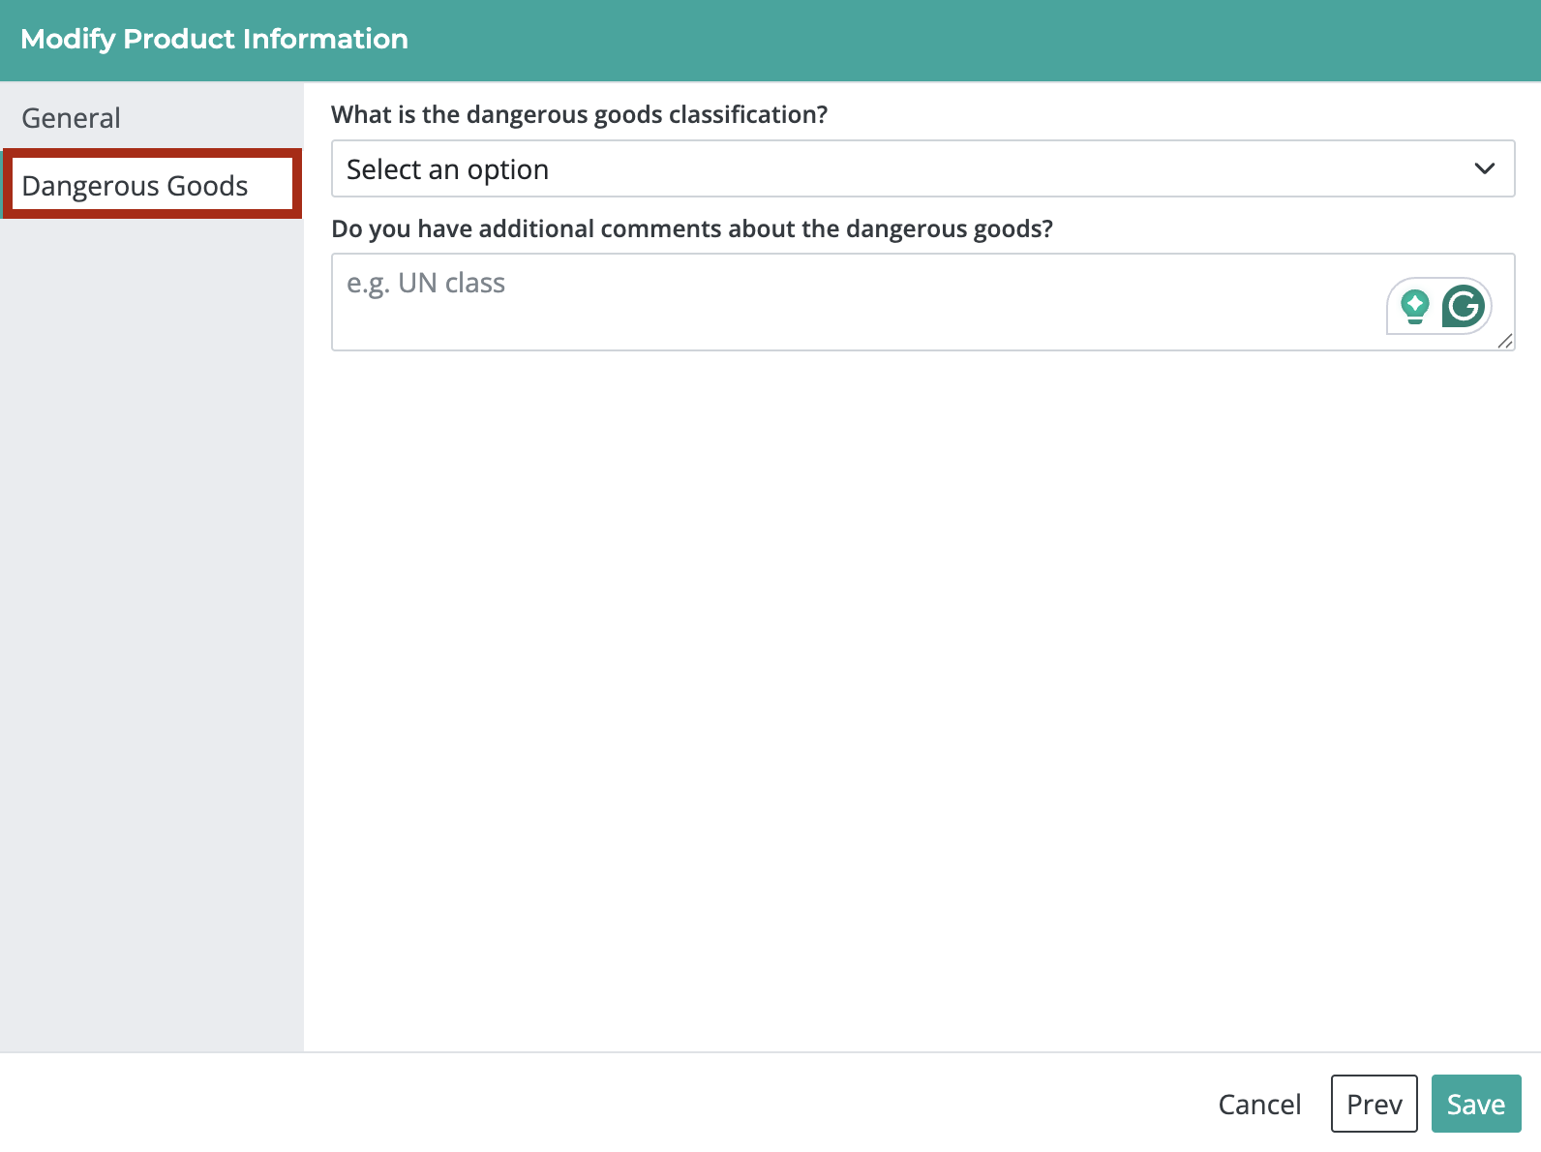This screenshot has height=1152, width=1541.
Task: Save the product information
Action: point(1475,1104)
